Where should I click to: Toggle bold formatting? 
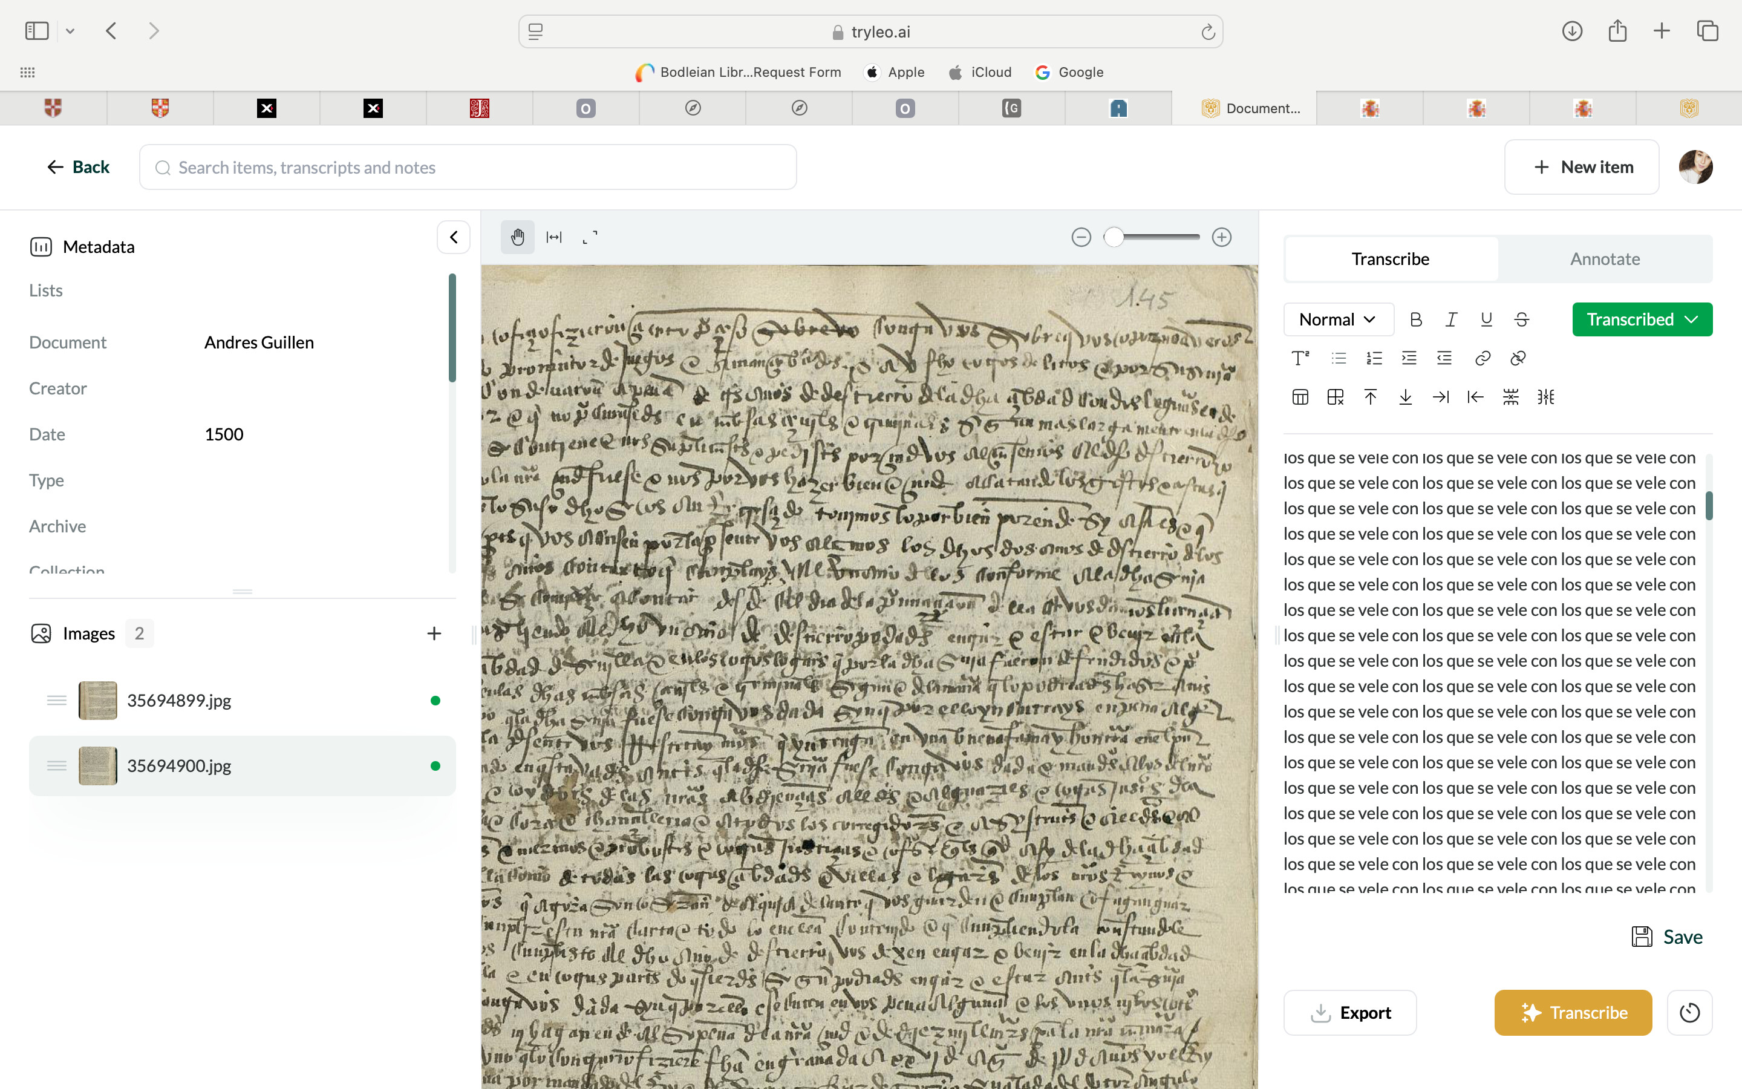coord(1415,319)
